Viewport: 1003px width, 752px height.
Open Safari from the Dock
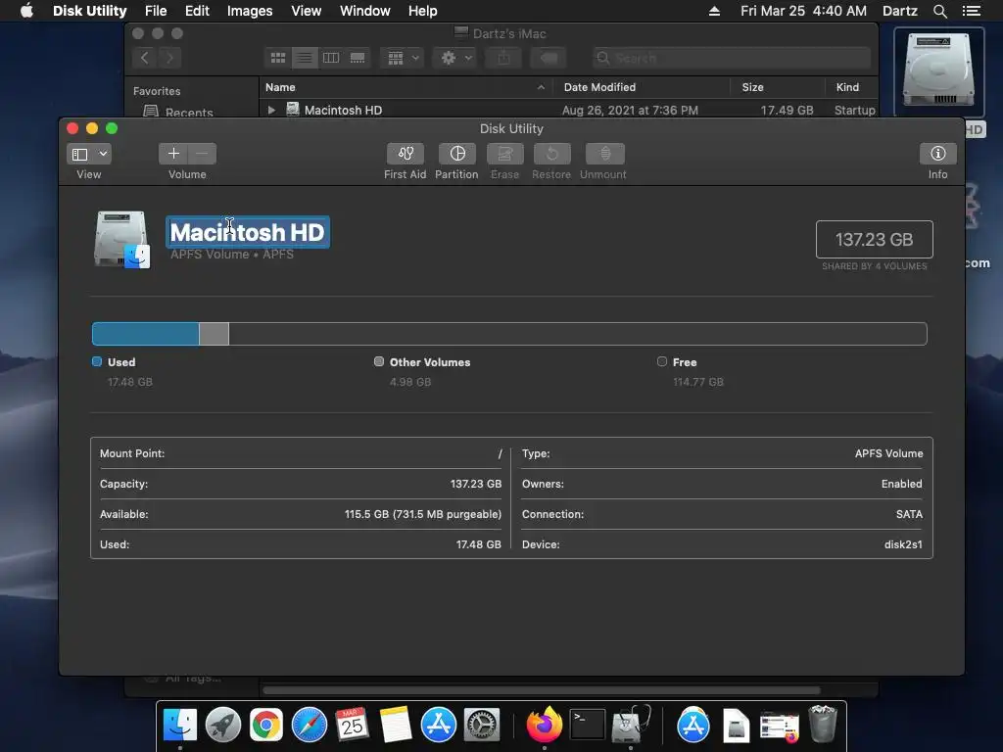pos(309,726)
